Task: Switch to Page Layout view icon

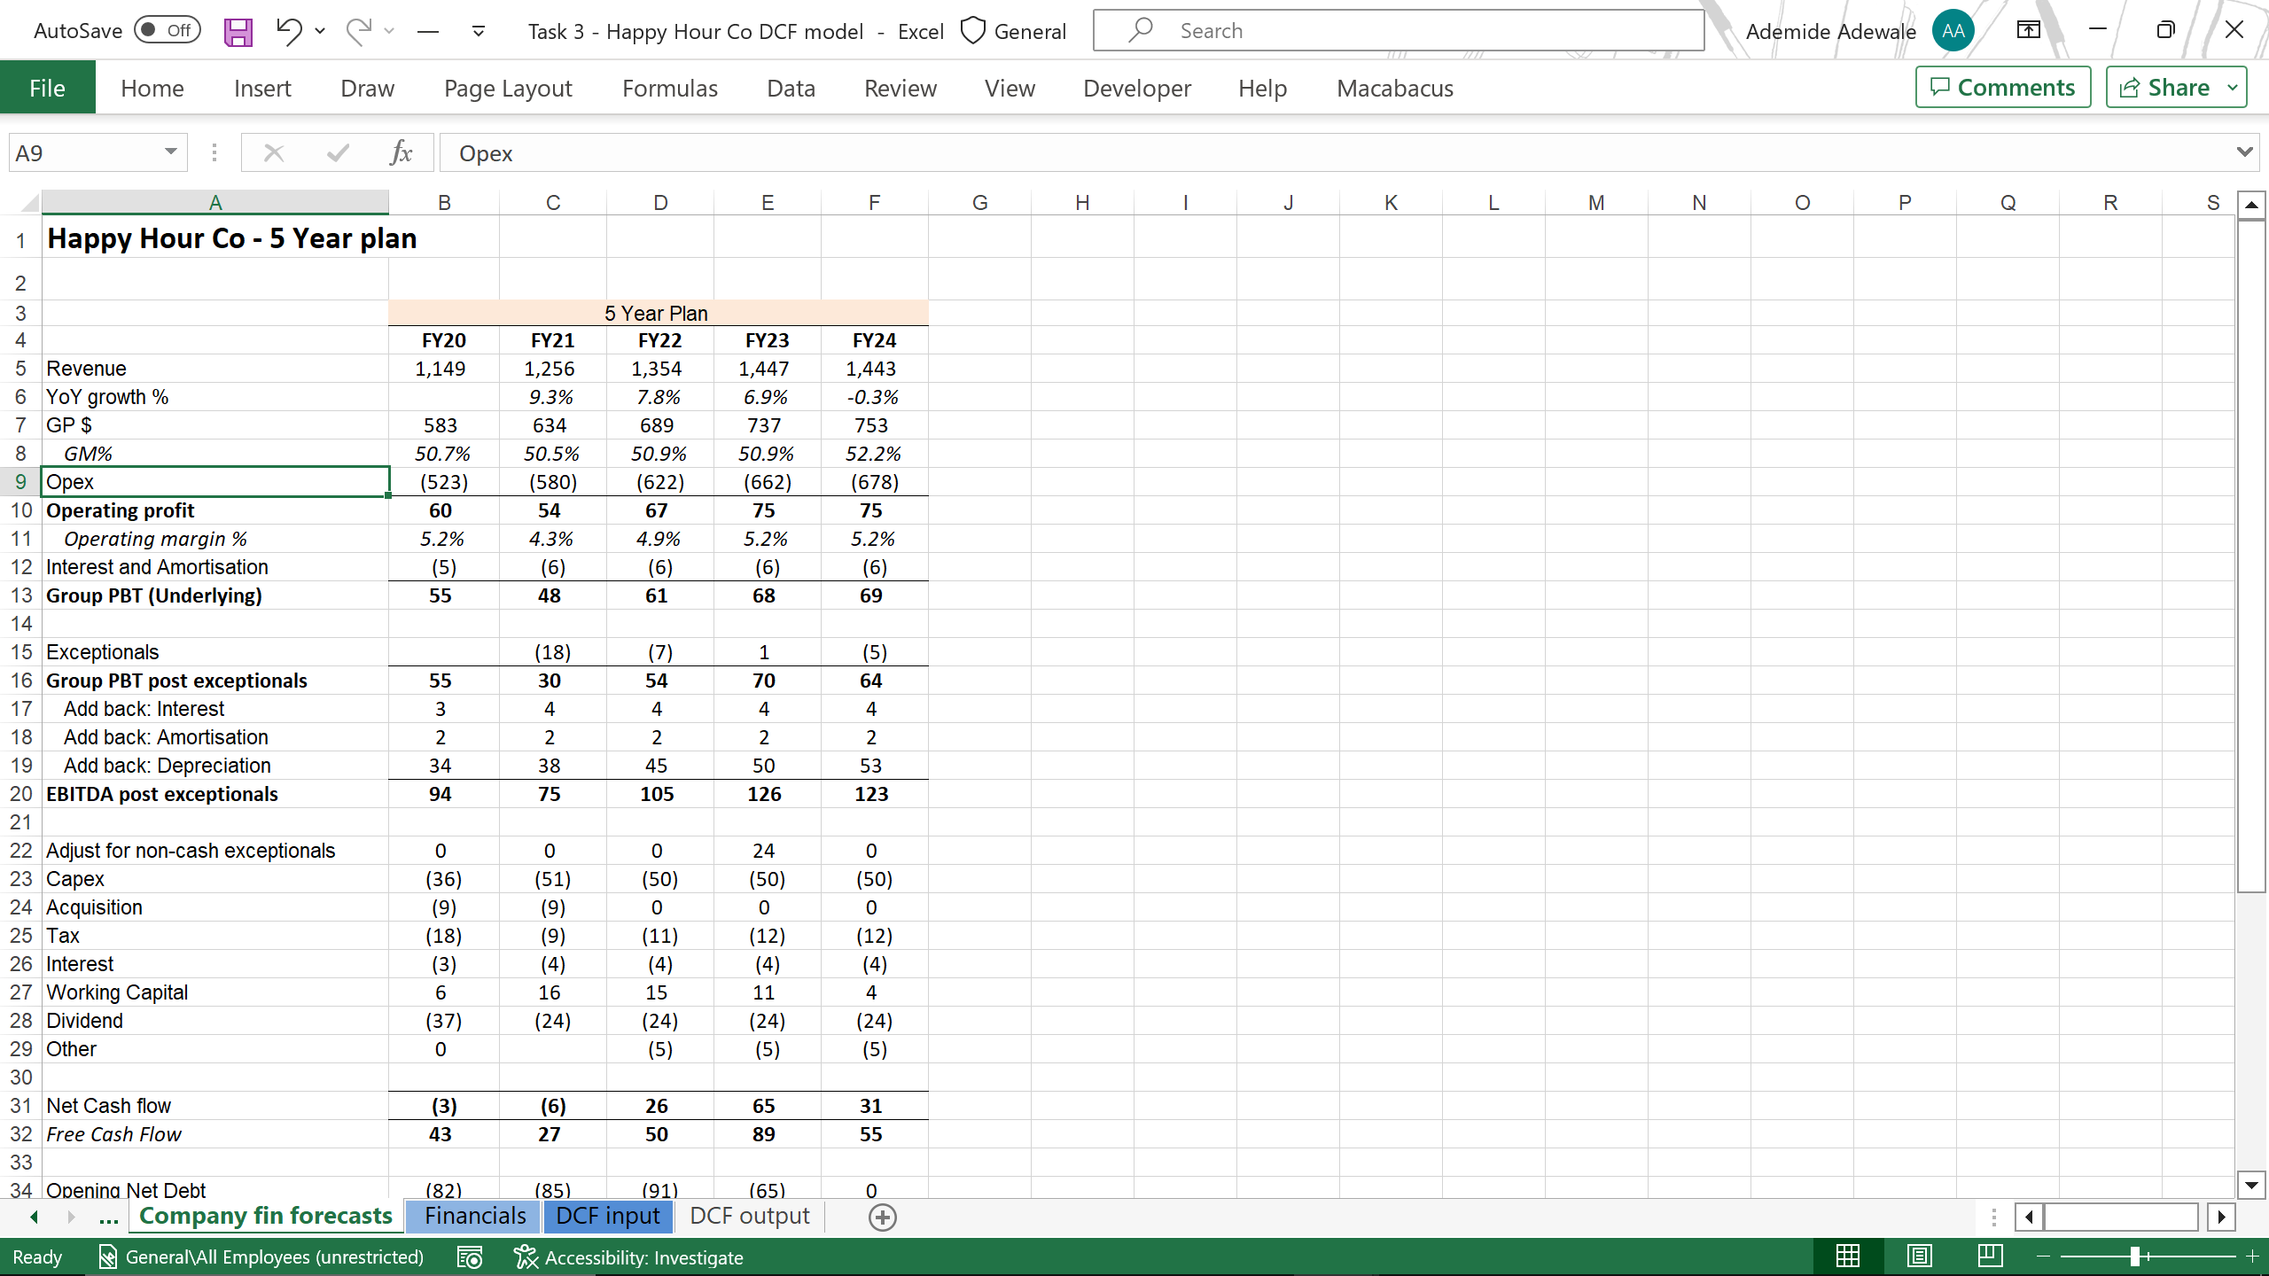Action: [1920, 1257]
